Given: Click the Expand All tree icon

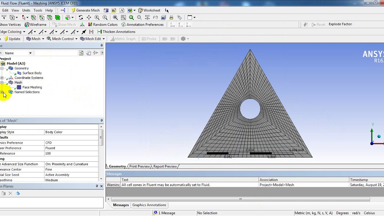Looking at the screenshot, I should coord(102,53).
